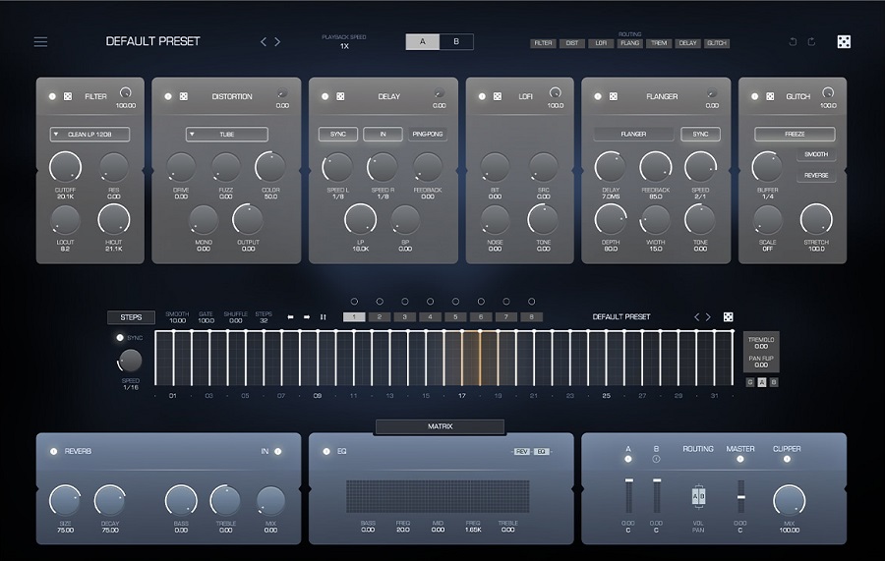885x561 pixels.
Task: Randomize the Filter module with its dice
Action: (68, 96)
